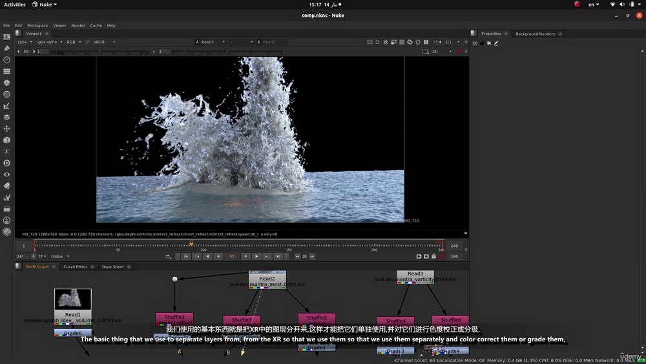Viewport: 646px width, 364px height.
Task: Open the rgba channel set dropdown
Action: tap(25, 42)
